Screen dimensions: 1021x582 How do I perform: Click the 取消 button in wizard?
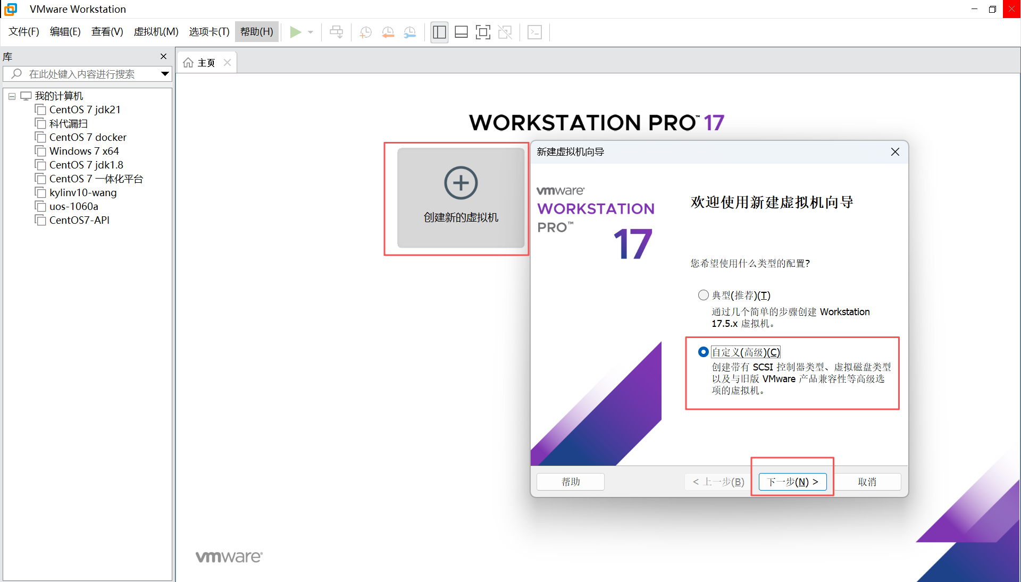coord(867,482)
